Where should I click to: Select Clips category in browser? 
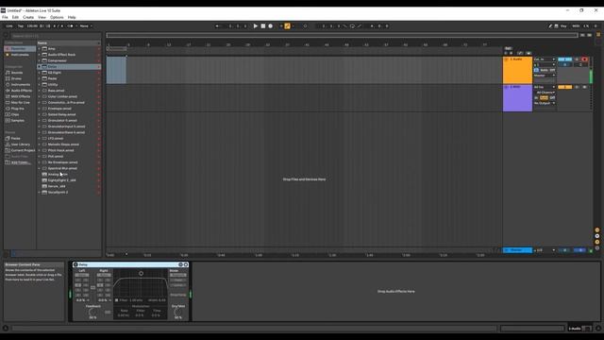pos(15,114)
